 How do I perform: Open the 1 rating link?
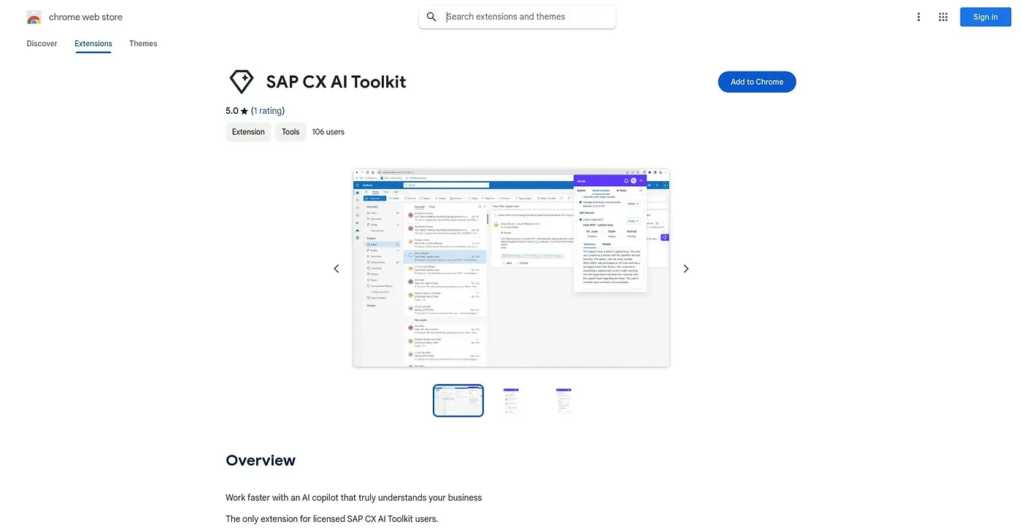click(x=268, y=111)
